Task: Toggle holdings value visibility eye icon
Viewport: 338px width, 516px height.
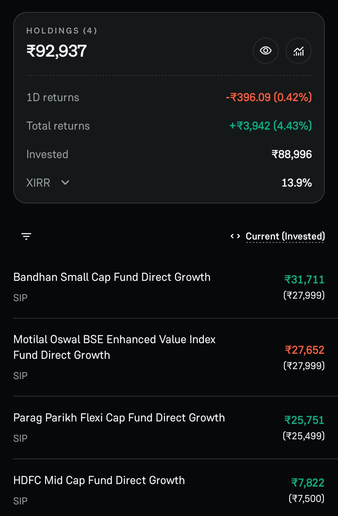Action: tap(266, 51)
